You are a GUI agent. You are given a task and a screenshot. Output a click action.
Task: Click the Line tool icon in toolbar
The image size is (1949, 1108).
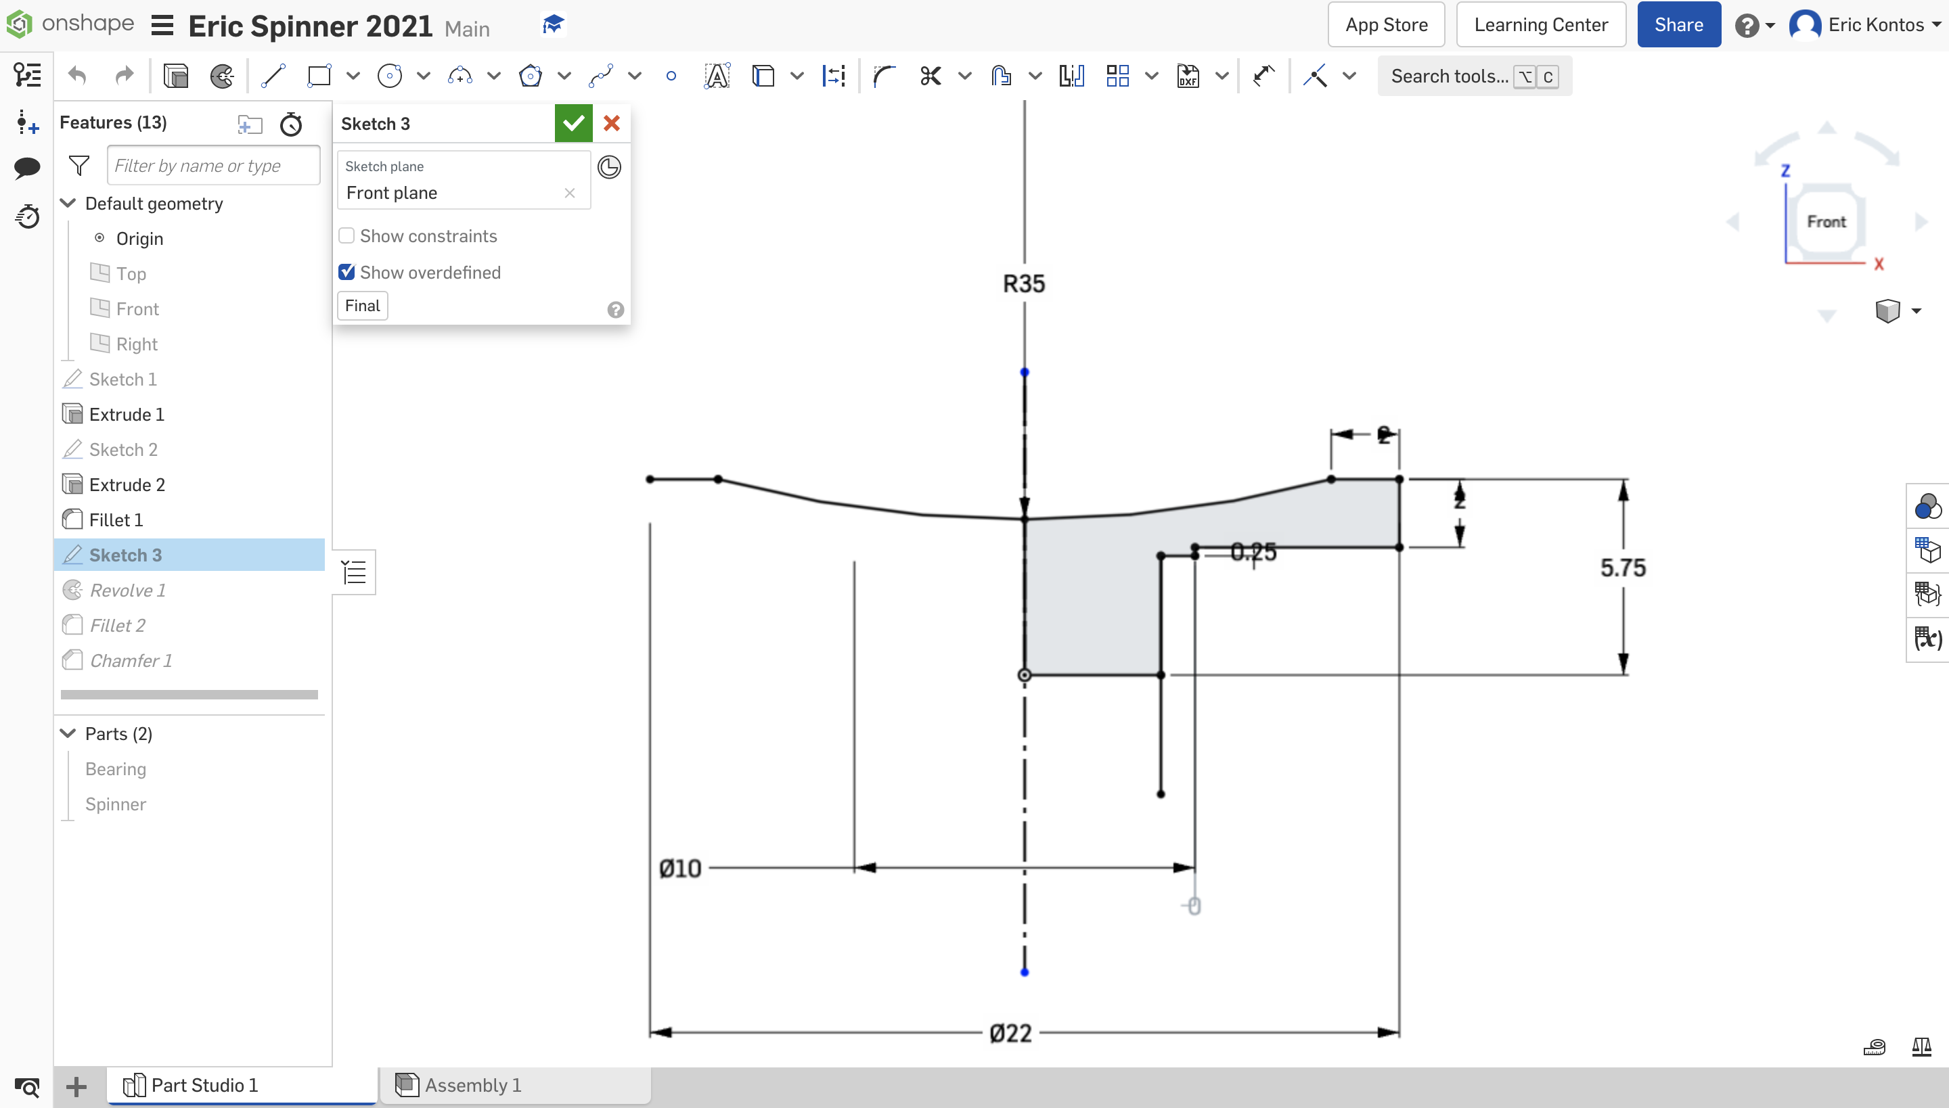[271, 75]
